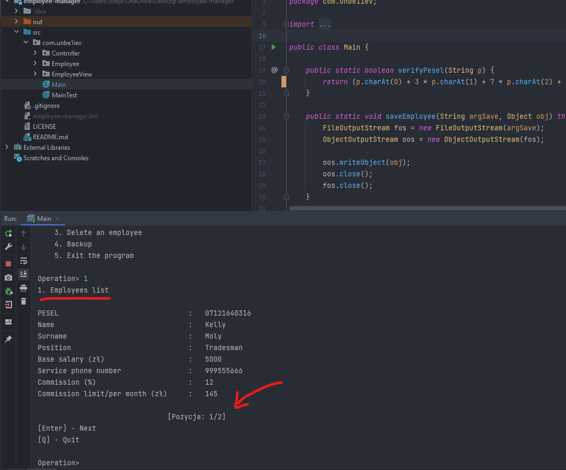This screenshot has height=470, width=566.
Task: Open run configuration wrench icon
Action: pyautogui.click(x=8, y=247)
